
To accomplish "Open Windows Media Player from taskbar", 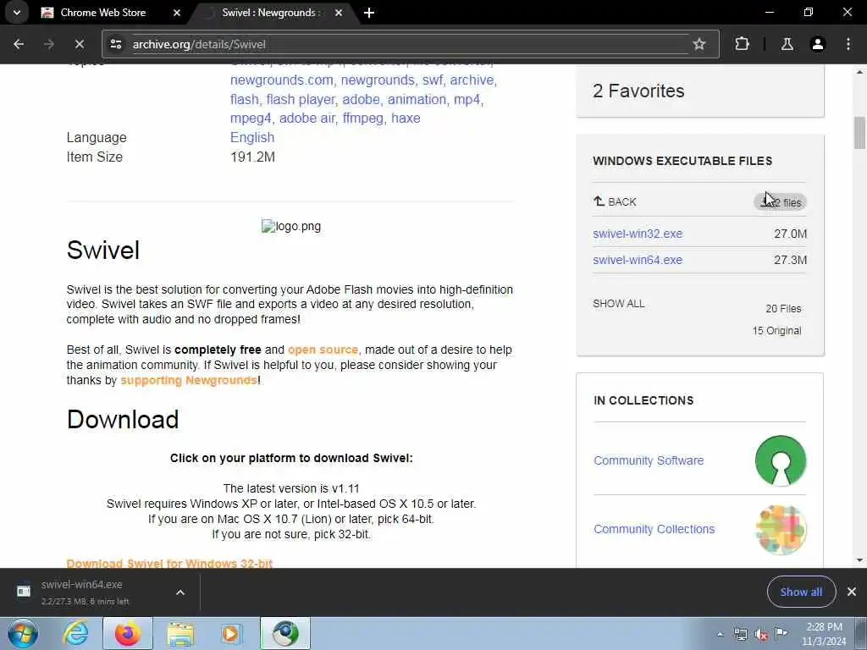I will point(231,633).
